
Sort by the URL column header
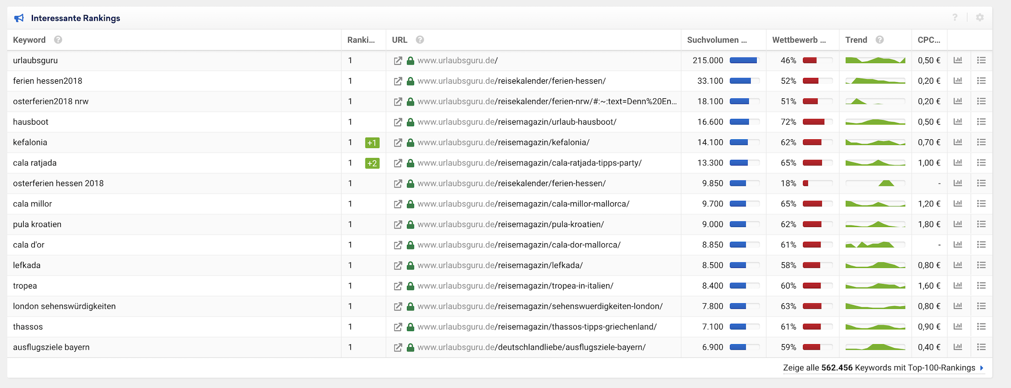coord(399,40)
